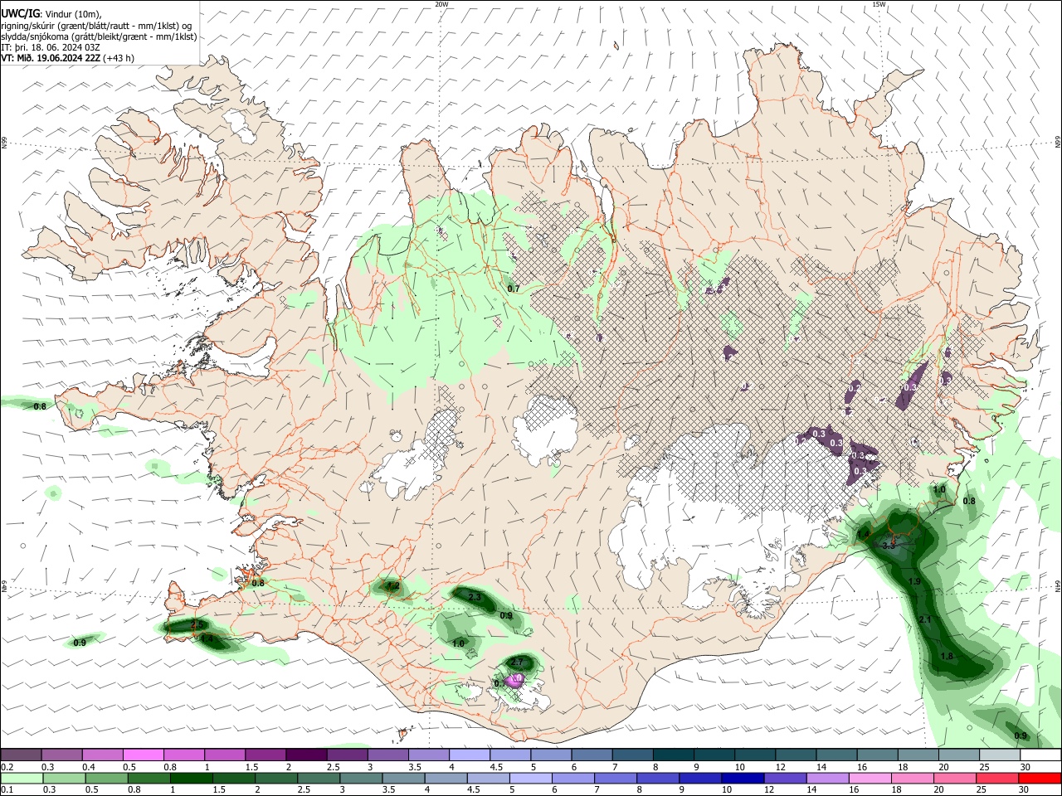This screenshot has width=1062, height=796.
Task: Click the '64N' latitude label on right edge
Action: 1058,585
